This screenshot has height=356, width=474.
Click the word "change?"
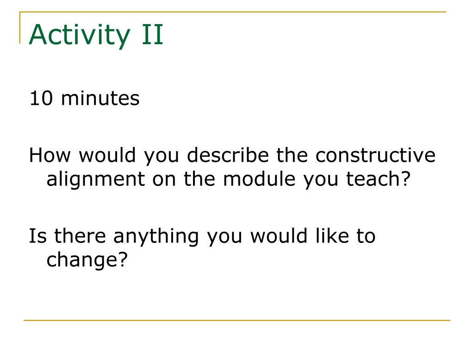click(x=87, y=261)
